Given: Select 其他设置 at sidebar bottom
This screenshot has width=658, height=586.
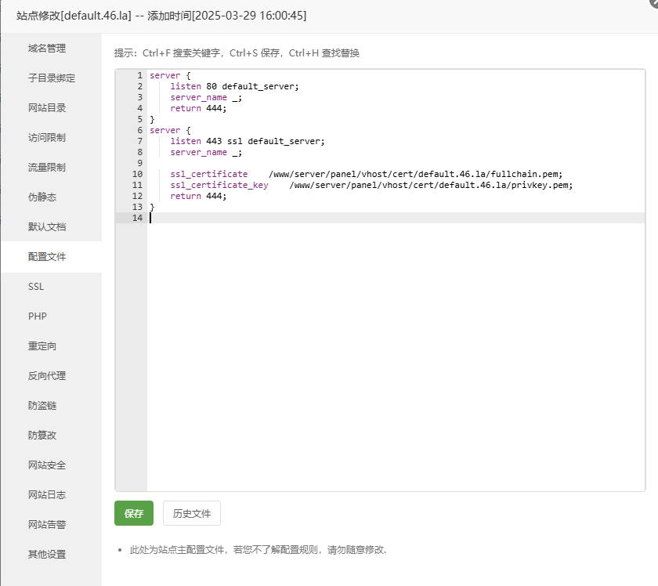Looking at the screenshot, I should click(x=47, y=555).
